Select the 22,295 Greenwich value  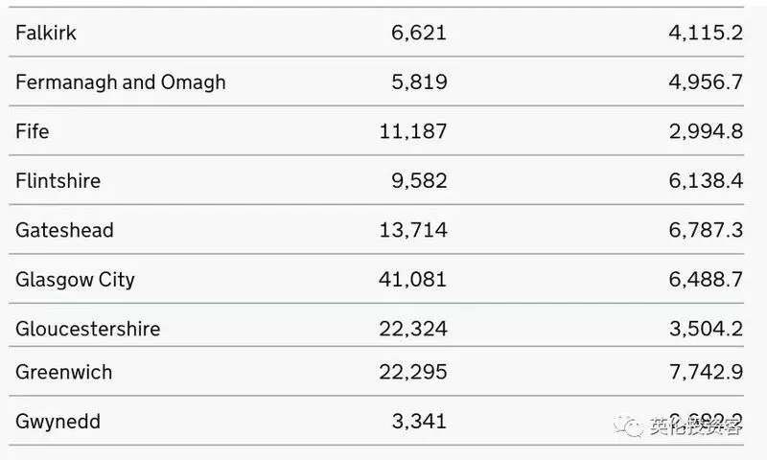(413, 372)
